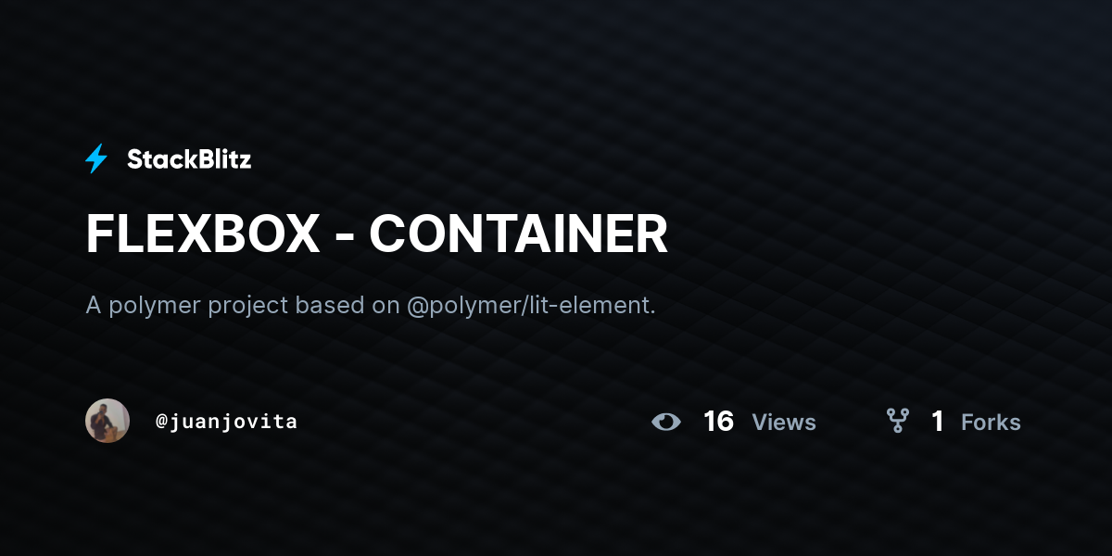Image resolution: width=1112 pixels, height=556 pixels.
Task: Click the 16 view count number
Action: 719,422
